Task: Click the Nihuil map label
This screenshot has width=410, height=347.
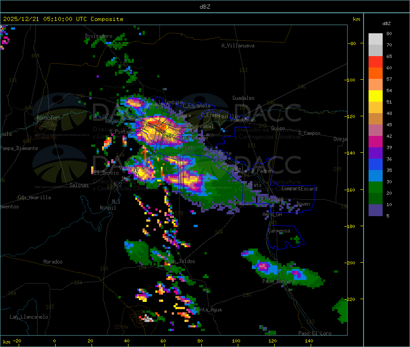Action: 108,208
